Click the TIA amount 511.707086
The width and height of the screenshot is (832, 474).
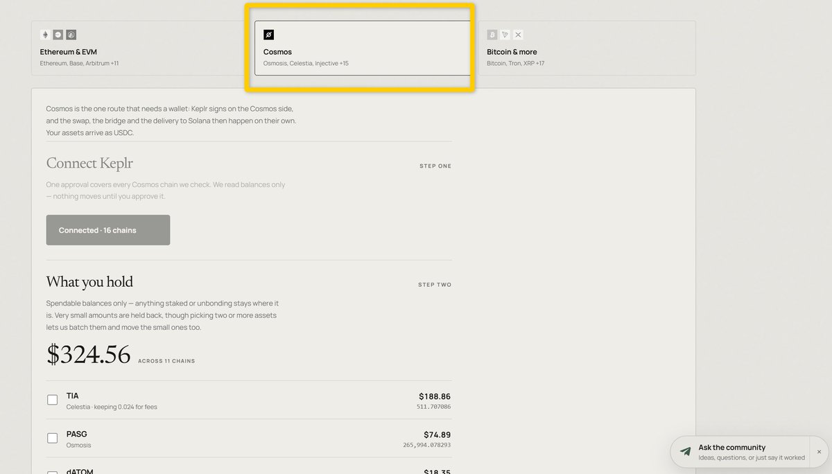click(433, 407)
